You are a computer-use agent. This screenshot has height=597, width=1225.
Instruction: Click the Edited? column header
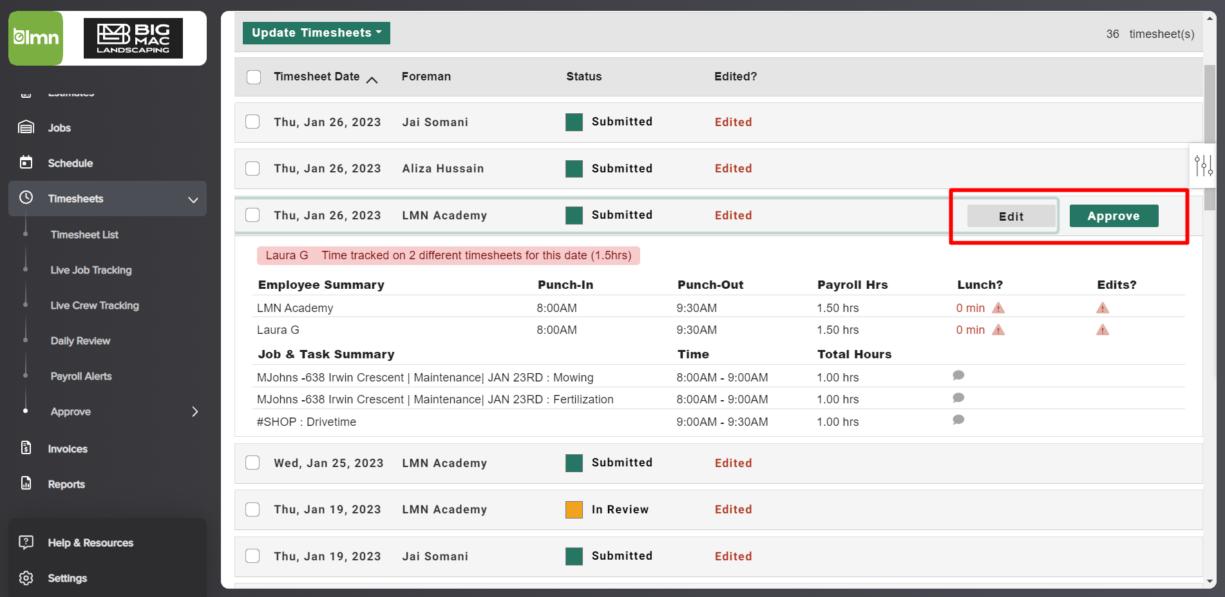[736, 77]
